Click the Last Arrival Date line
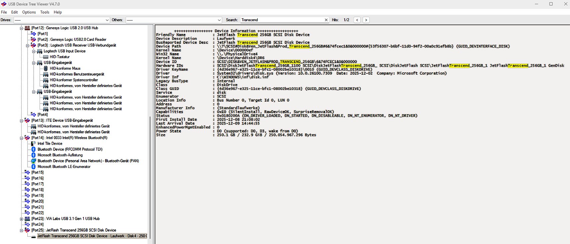The image size is (570, 244). click(x=208, y=123)
